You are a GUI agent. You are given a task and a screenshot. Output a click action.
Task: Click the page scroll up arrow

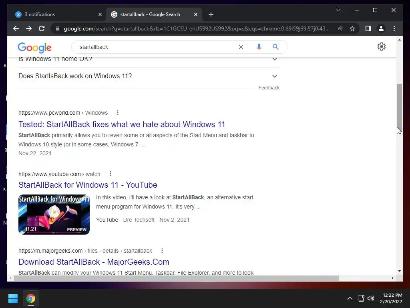pyautogui.click(x=399, y=40)
